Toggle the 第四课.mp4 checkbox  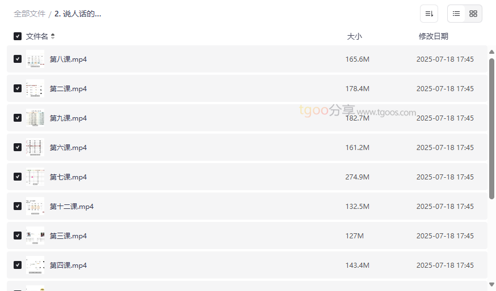[18, 265]
